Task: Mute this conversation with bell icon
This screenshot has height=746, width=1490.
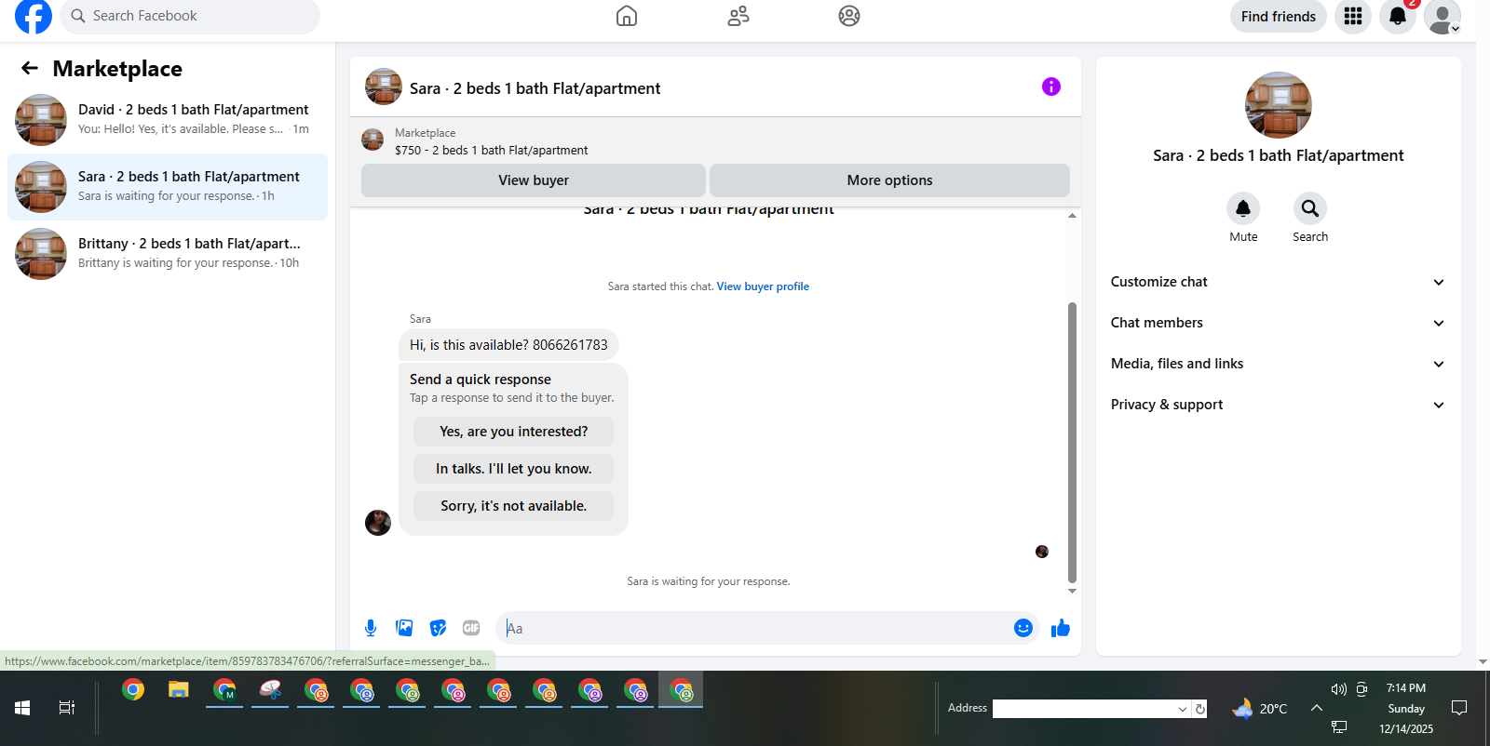Action: [x=1243, y=208]
